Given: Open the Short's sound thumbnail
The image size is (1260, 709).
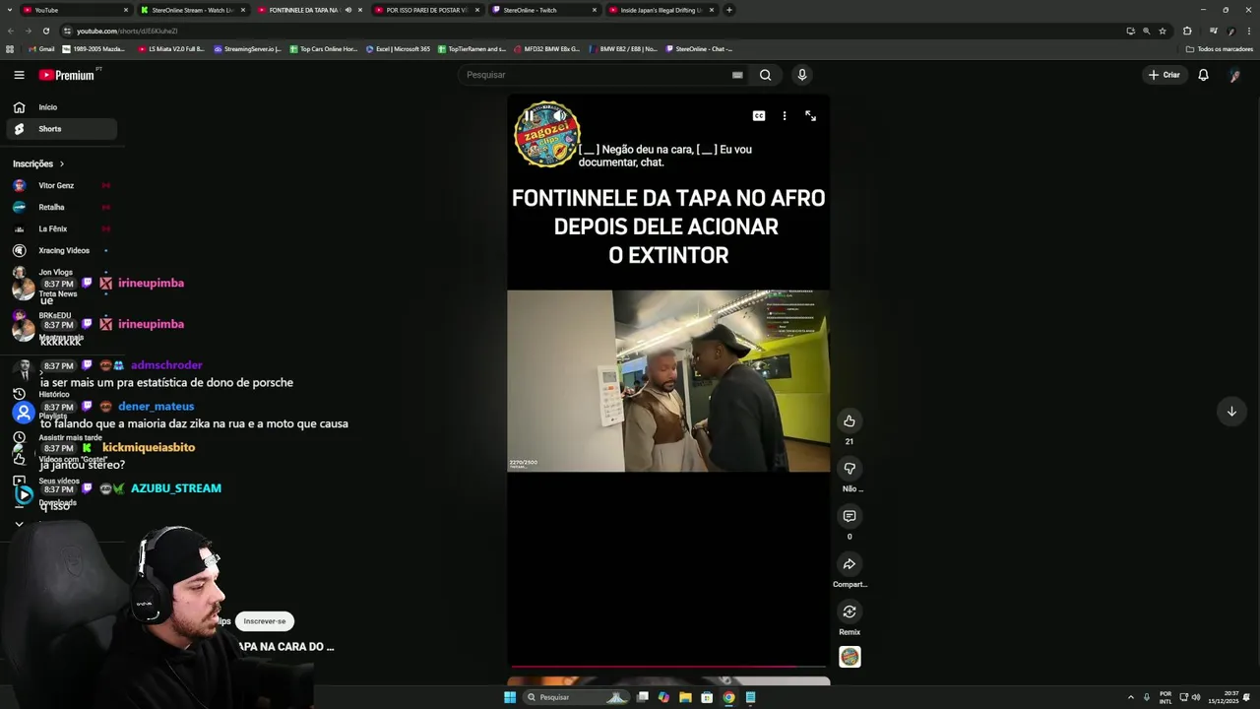Looking at the screenshot, I should (x=850, y=657).
